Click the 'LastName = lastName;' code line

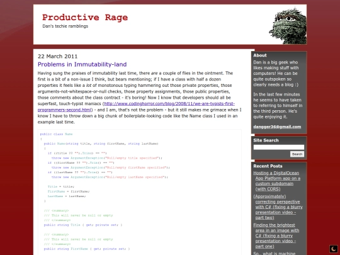[67, 196]
